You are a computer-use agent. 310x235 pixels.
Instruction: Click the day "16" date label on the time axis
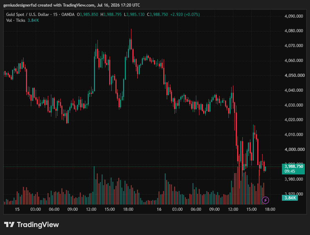pos(159,209)
